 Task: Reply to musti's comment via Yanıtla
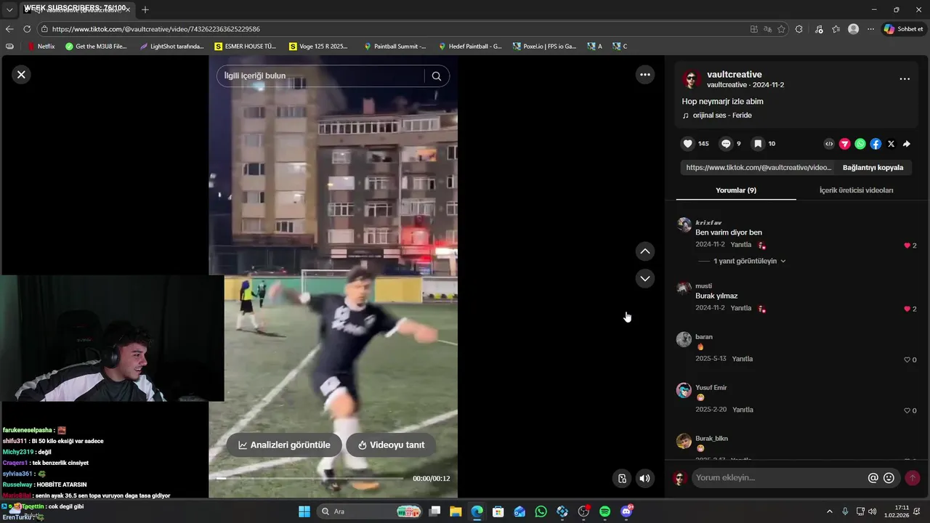pyautogui.click(x=741, y=308)
